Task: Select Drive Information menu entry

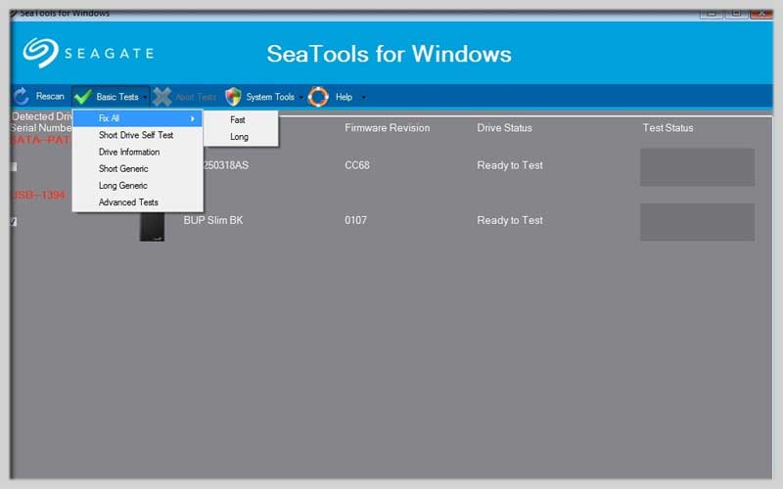Action: (138, 153)
